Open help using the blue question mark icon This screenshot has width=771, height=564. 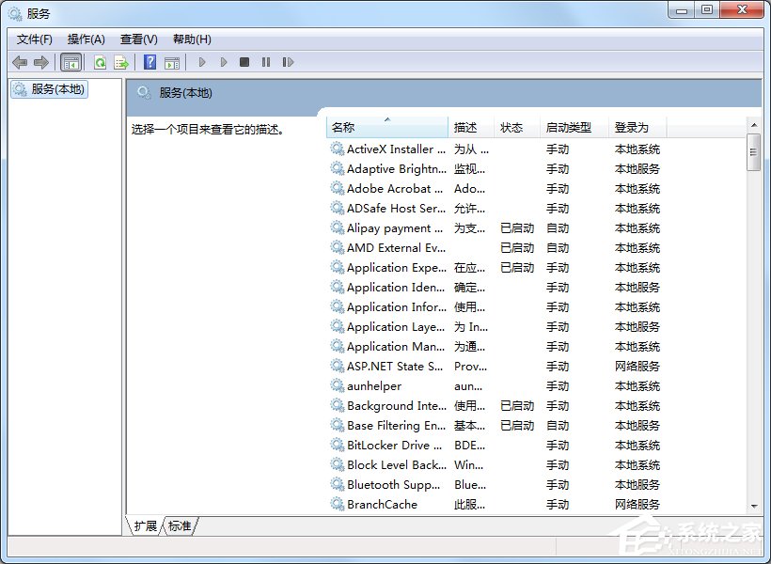coord(150,62)
